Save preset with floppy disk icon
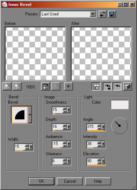The image size is (137, 190). pos(112,14)
